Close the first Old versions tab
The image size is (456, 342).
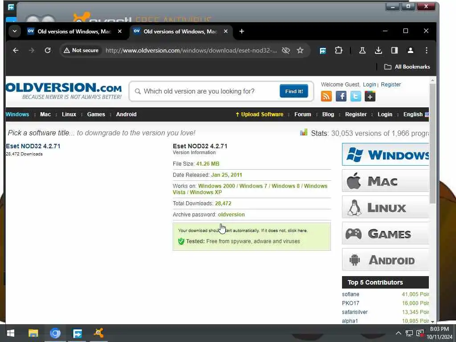pos(119,31)
